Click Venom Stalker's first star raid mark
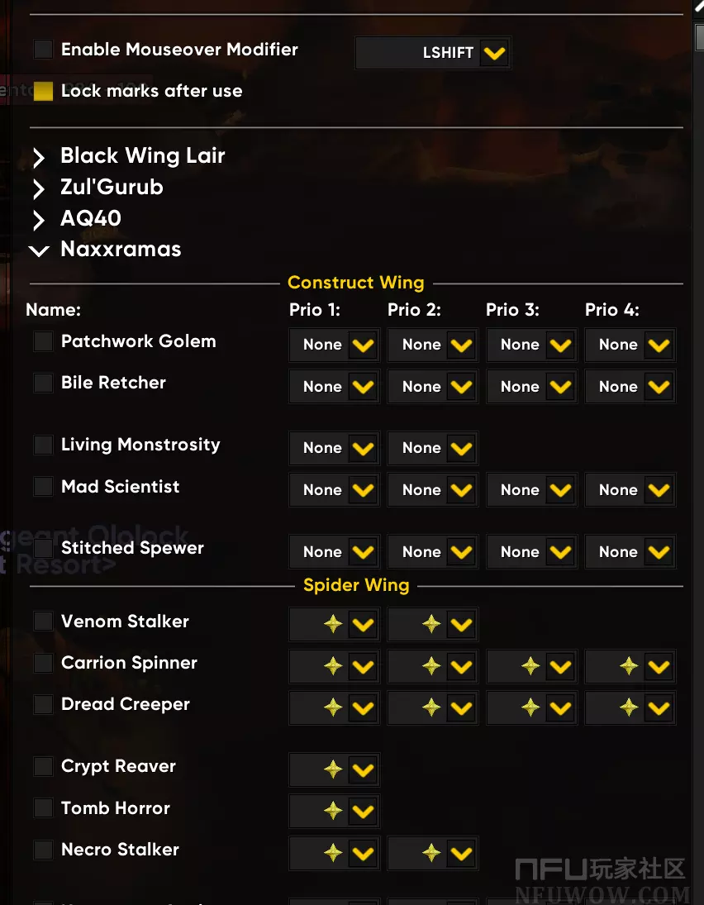The height and width of the screenshot is (905, 704). (x=333, y=625)
